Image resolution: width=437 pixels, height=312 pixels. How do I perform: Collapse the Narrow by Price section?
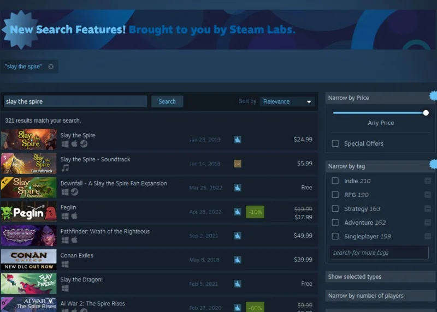[380, 98]
